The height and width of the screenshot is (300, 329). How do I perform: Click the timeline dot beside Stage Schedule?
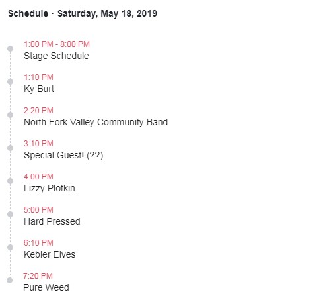pos(10,48)
